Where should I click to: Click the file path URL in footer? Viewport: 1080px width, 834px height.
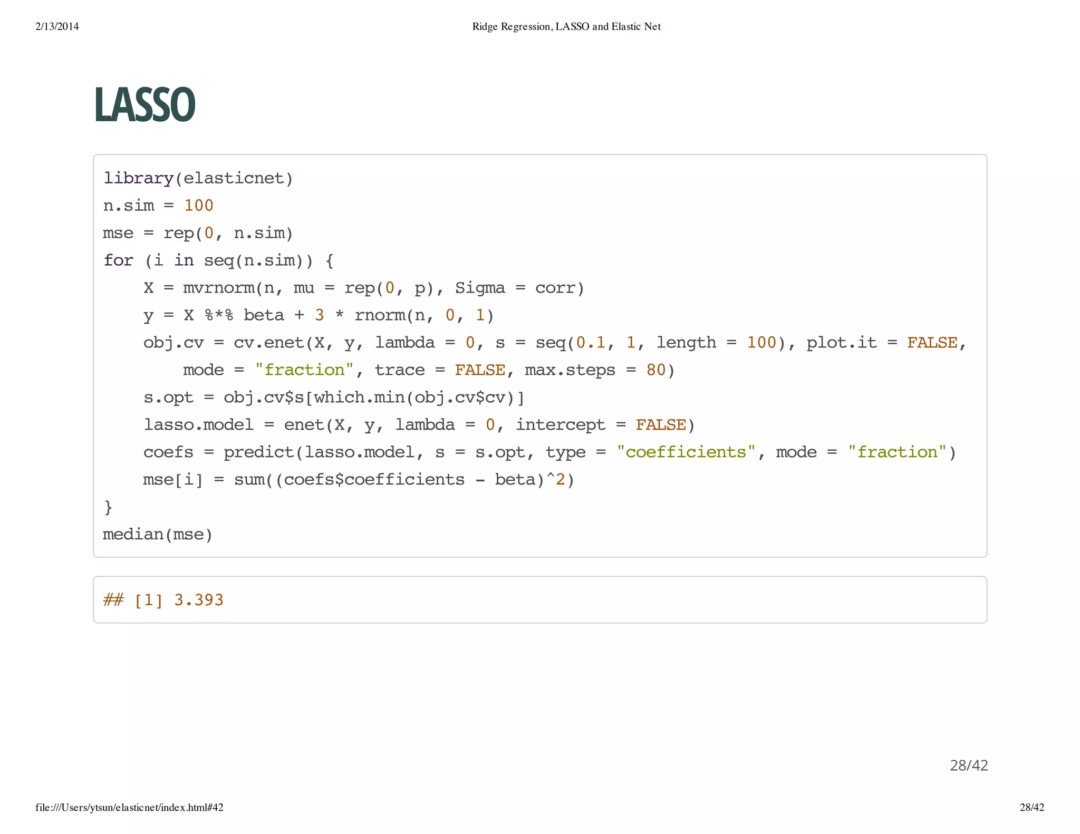coord(130,808)
